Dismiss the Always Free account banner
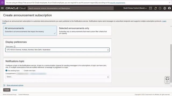 170,2
